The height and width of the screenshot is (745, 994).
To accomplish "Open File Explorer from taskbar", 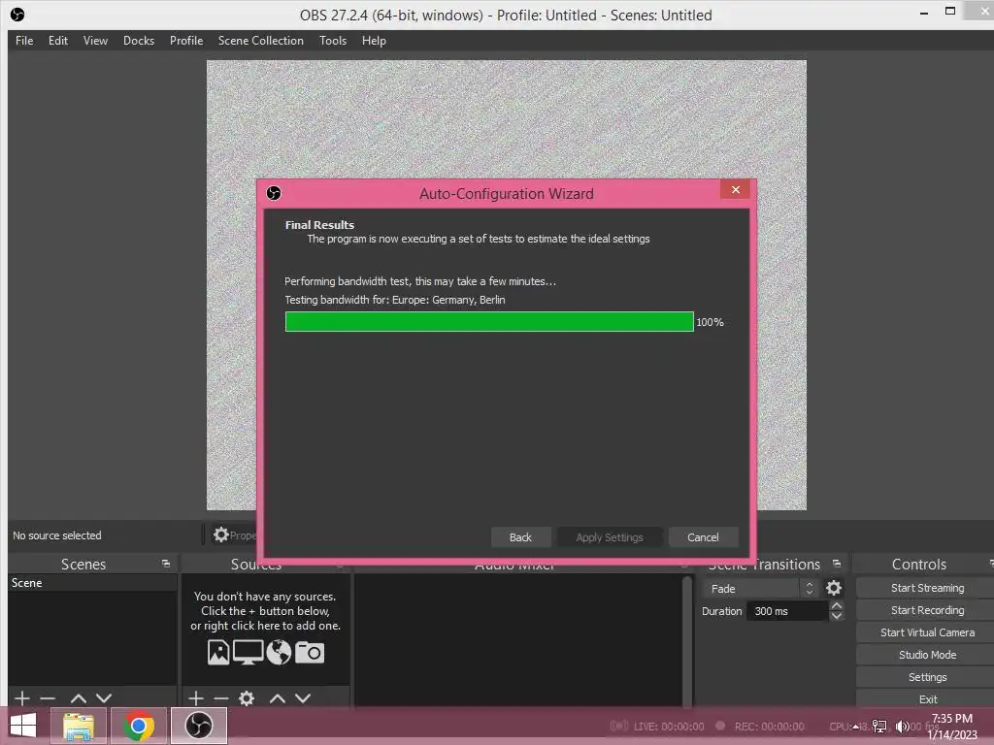I will 79,726.
